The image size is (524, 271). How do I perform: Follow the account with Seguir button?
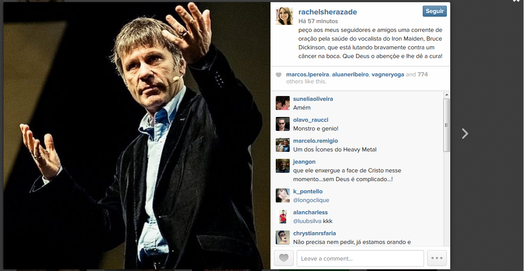[x=435, y=11]
